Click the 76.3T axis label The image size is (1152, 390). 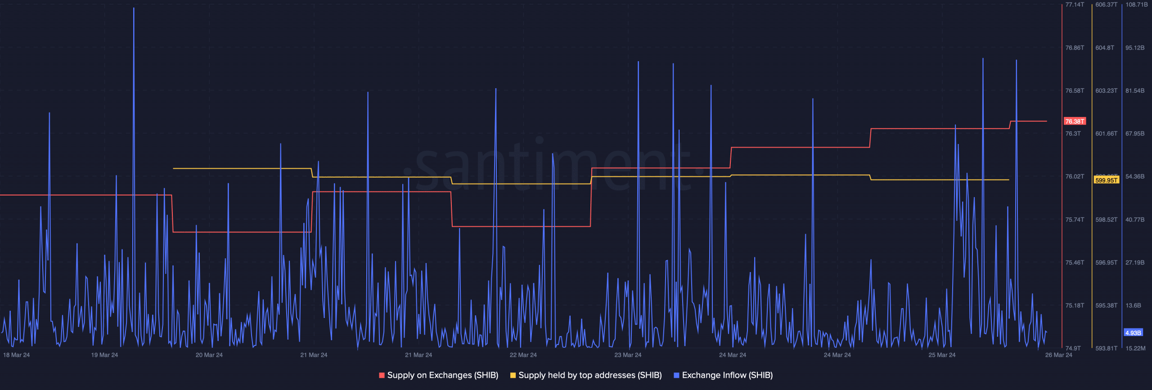1073,134
